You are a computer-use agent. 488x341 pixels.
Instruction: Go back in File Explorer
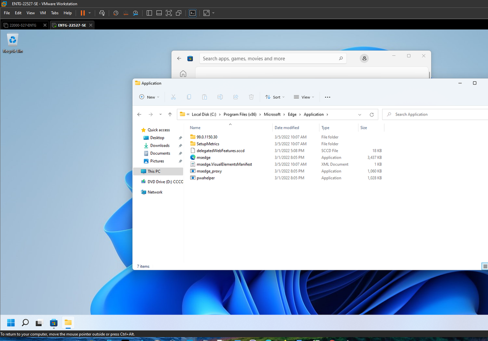click(x=140, y=114)
